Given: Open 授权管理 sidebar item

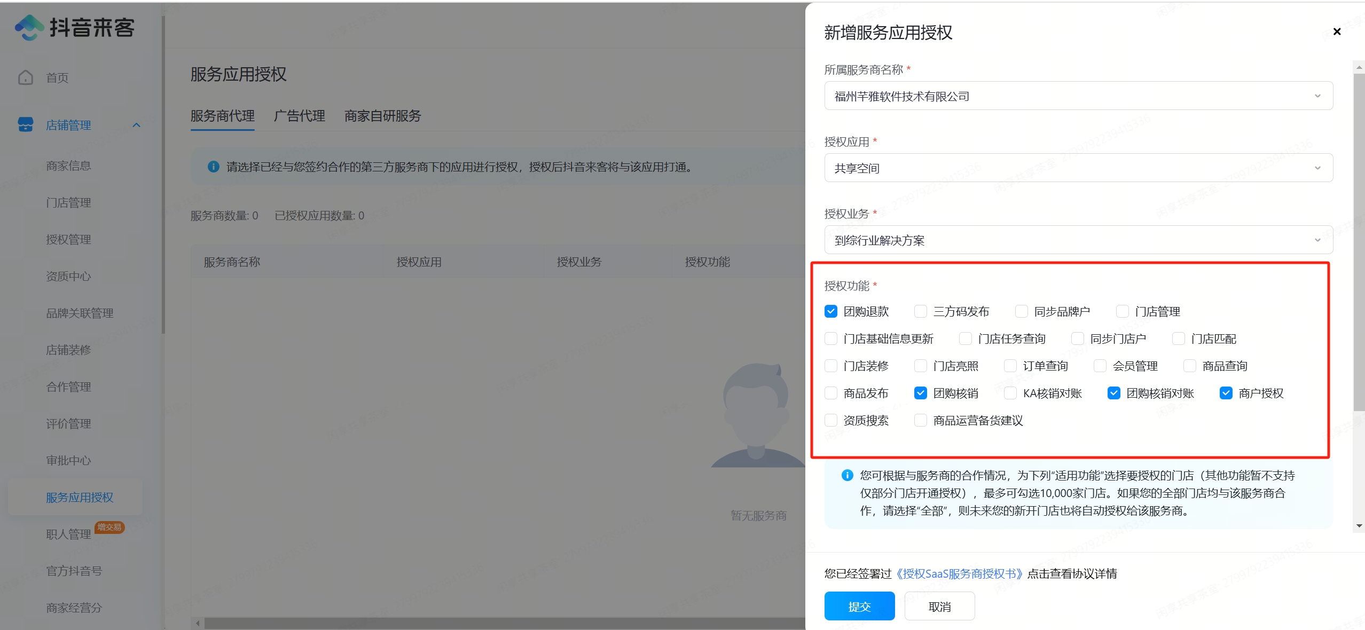Looking at the screenshot, I should pyautogui.click(x=68, y=240).
